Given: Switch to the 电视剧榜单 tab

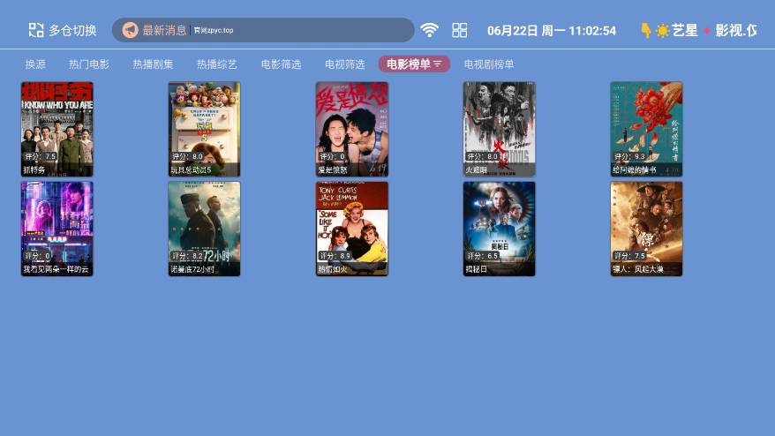Looking at the screenshot, I should click(489, 64).
